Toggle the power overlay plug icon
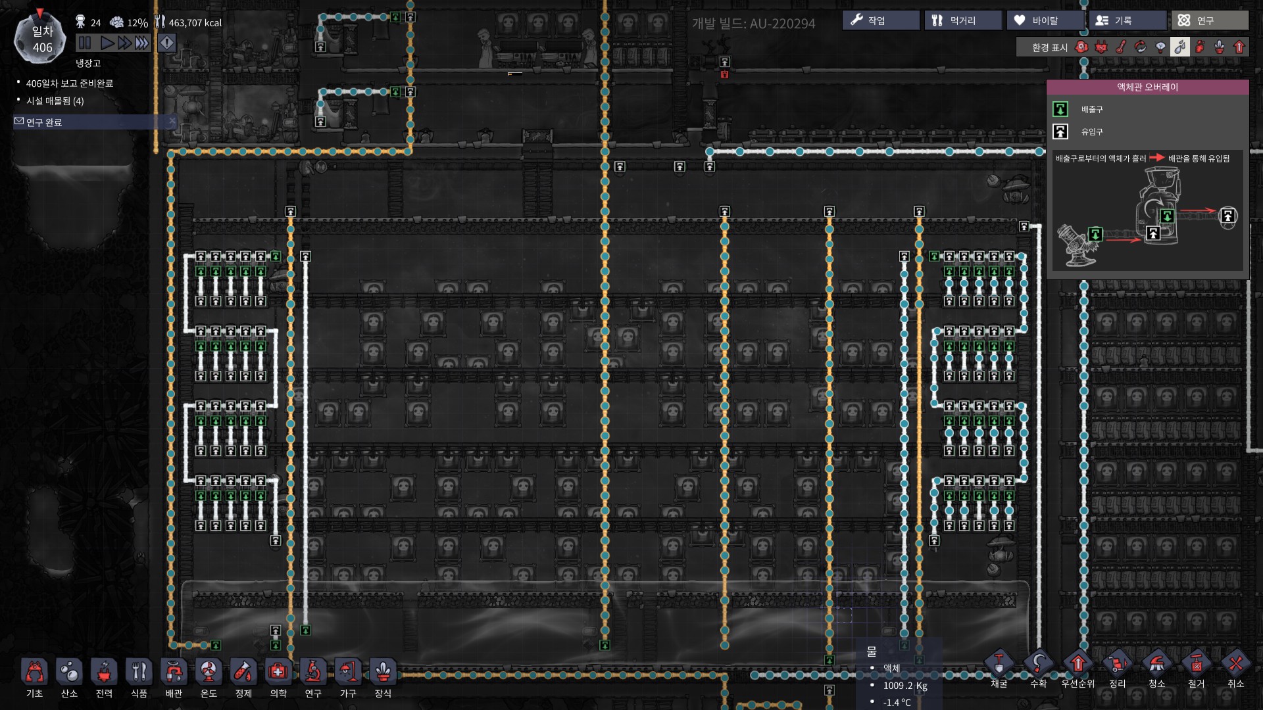 click(1101, 47)
